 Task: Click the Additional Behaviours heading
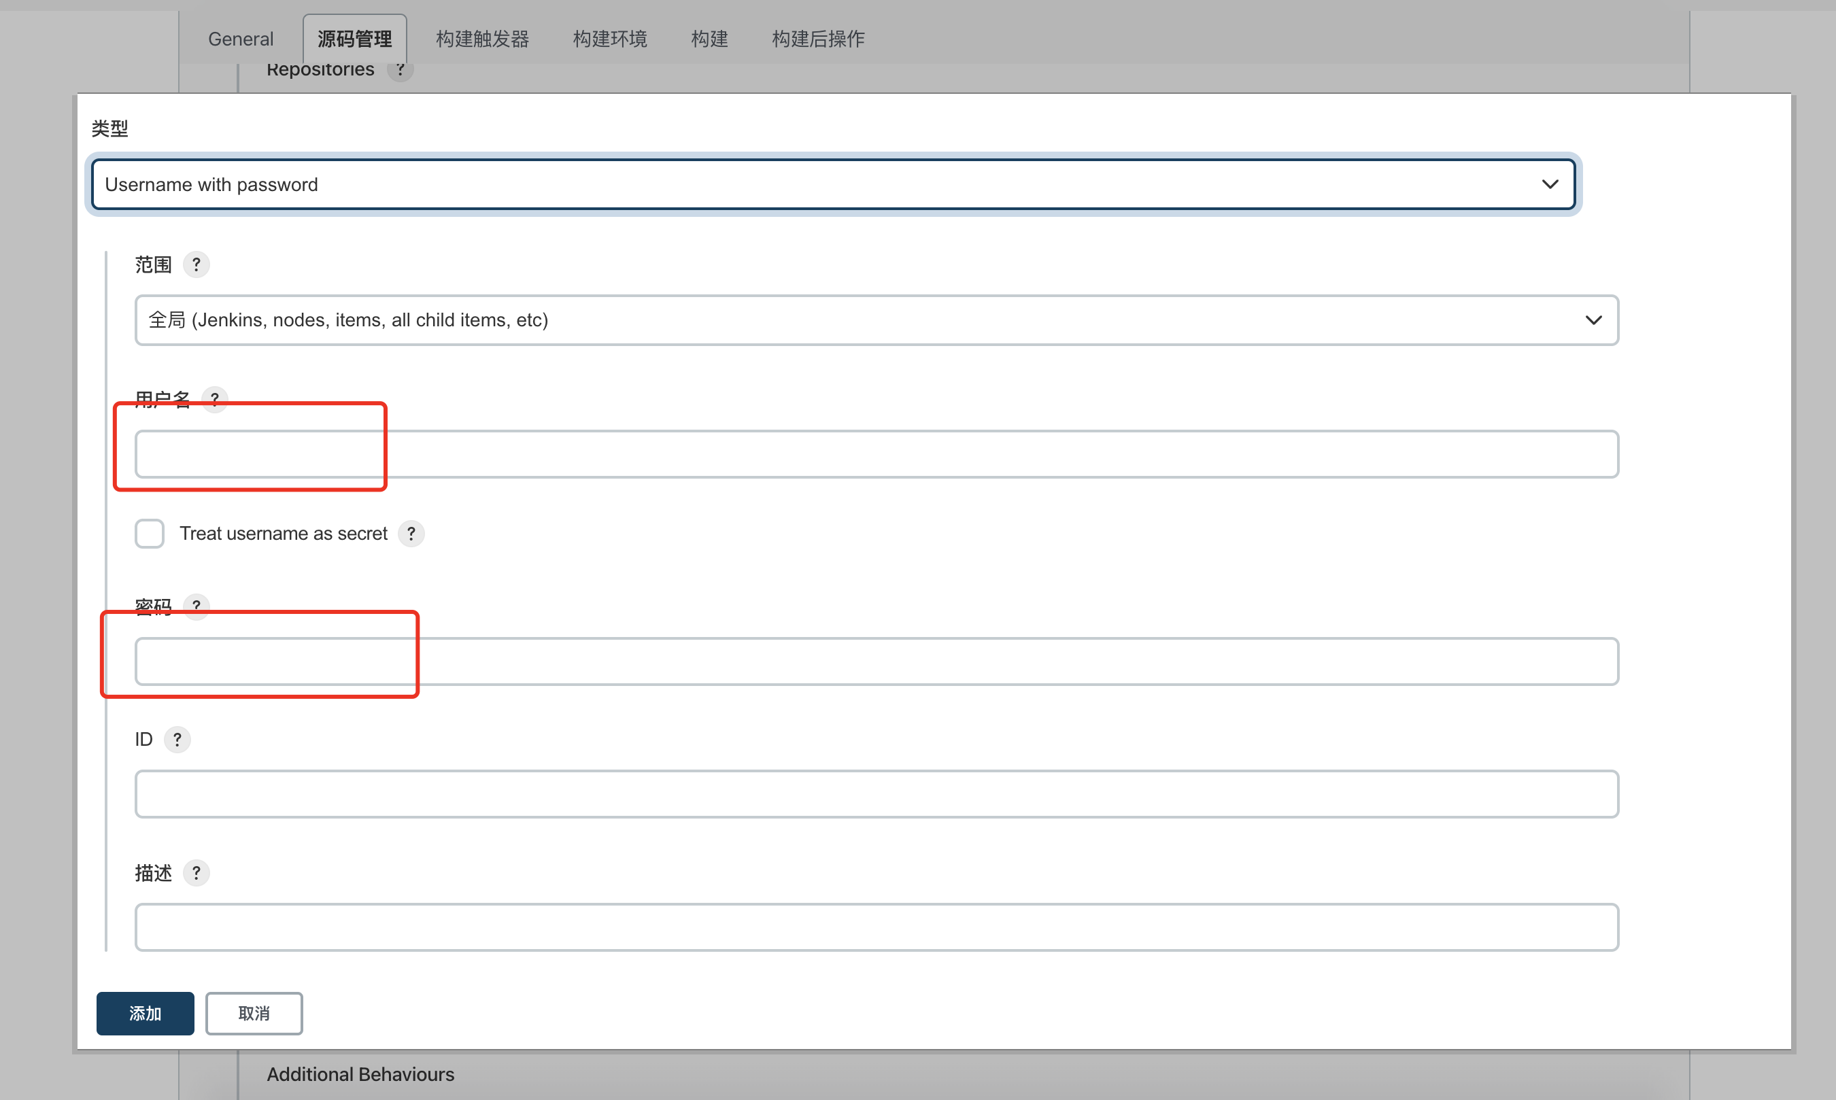click(360, 1074)
